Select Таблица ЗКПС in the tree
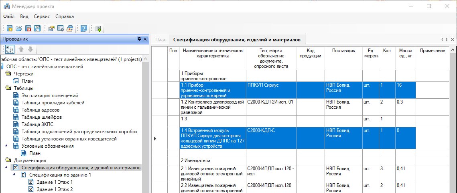This screenshot has height=193, width=457. click(x=38, y=124)
